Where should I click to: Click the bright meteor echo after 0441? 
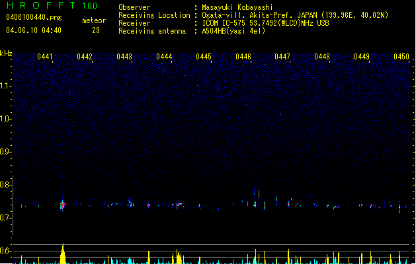[62, 205]
